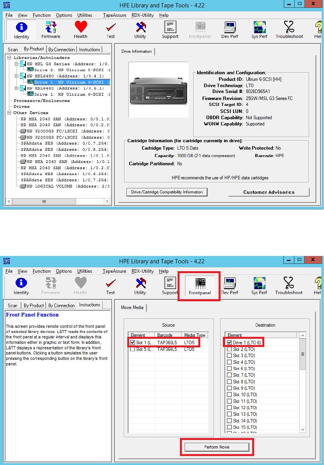Collapse HP MSL6480 (Address: 1/0.5.1) node
The image size is (324, 465).
click(17, 88)
